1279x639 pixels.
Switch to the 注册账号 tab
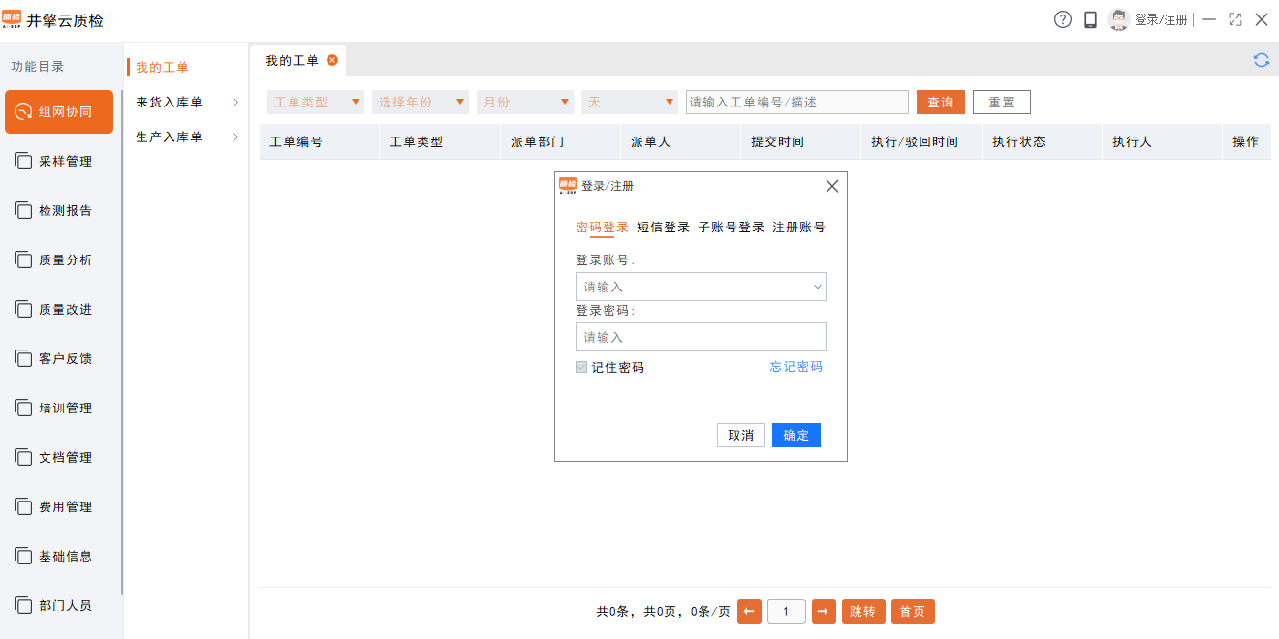pyautogui.click(x=799, y=228)
